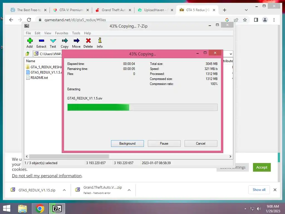
Task: Click the horizontal scrollbar thumb in 7-Zip
Action: point(69,156)
